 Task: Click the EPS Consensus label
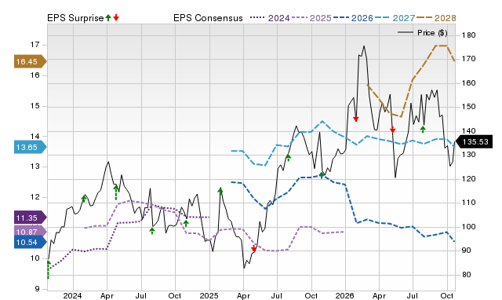pyautogui.click(x=208, y=18)
